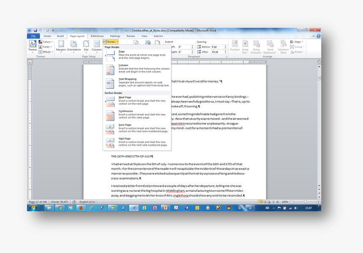Insert a Column break

pyautogui.click(x=137, y=69)
